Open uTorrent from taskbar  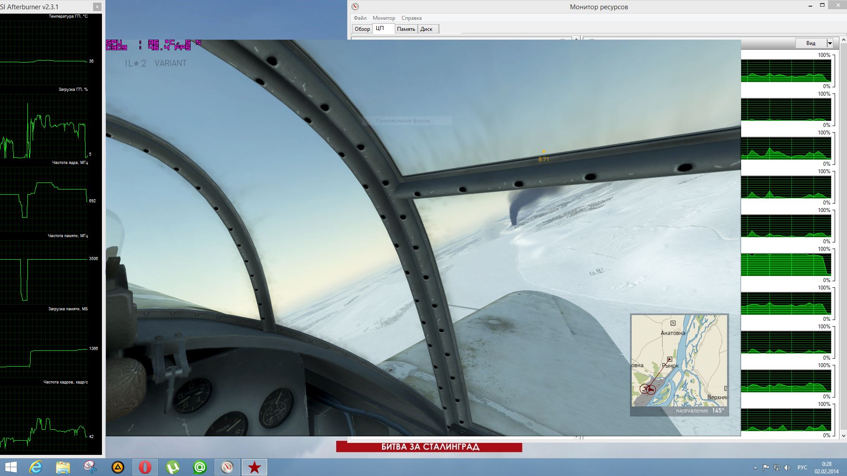coord(172,467)
